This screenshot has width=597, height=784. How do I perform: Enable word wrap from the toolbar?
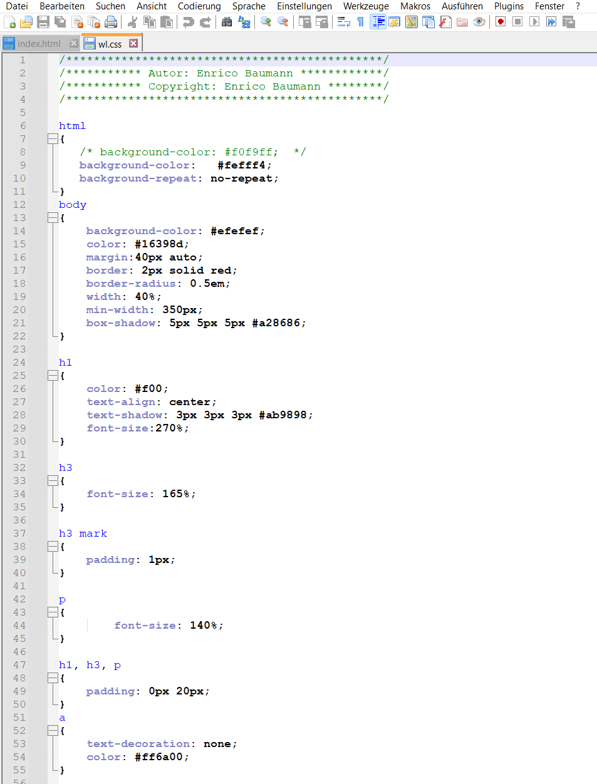[343, 21]
